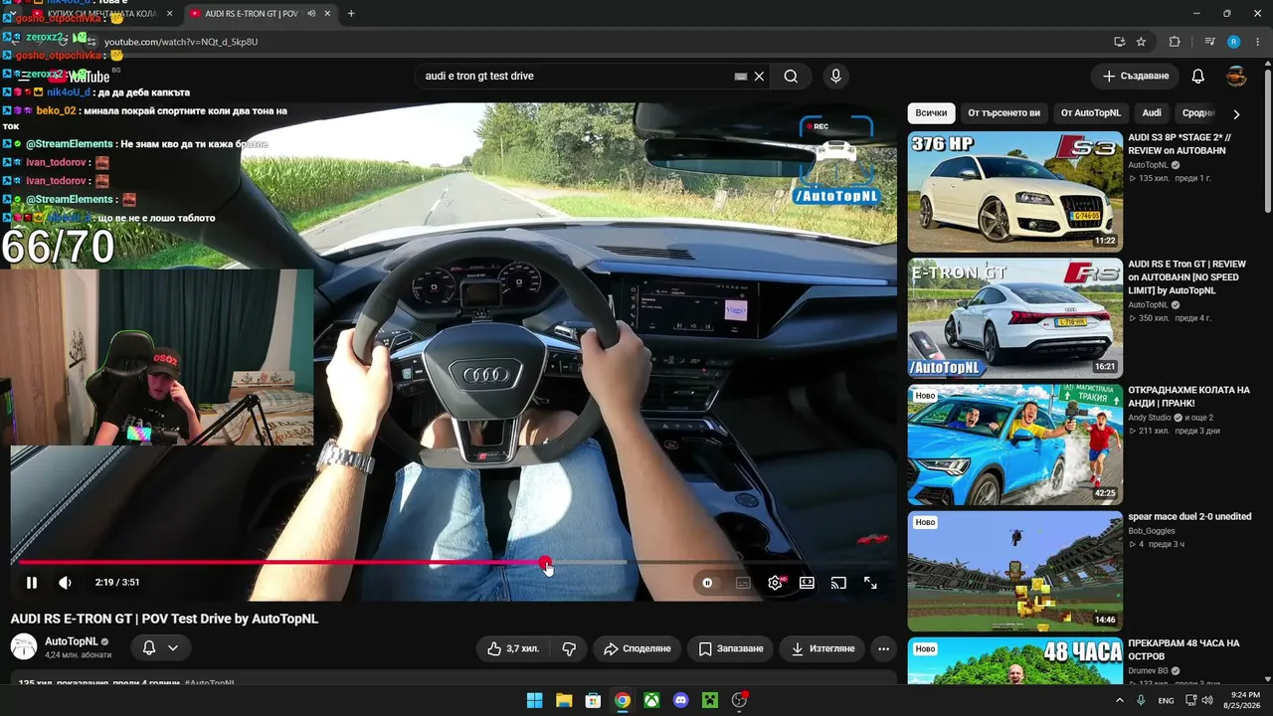This screenshot has height=716, width=1273.
Task: Bookmark this page with the star
Action: 1141,42
